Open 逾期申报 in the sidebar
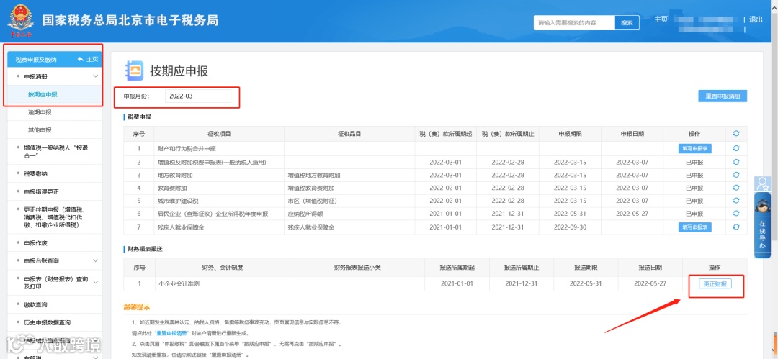Screen dimensions: 778x359 40,112
